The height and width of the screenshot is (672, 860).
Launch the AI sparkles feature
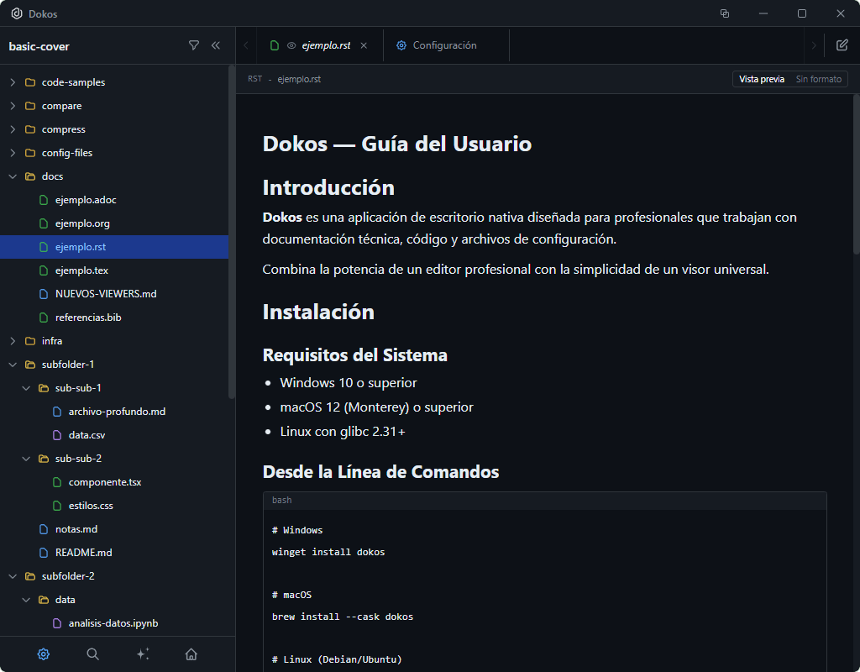tap(143, 654)
